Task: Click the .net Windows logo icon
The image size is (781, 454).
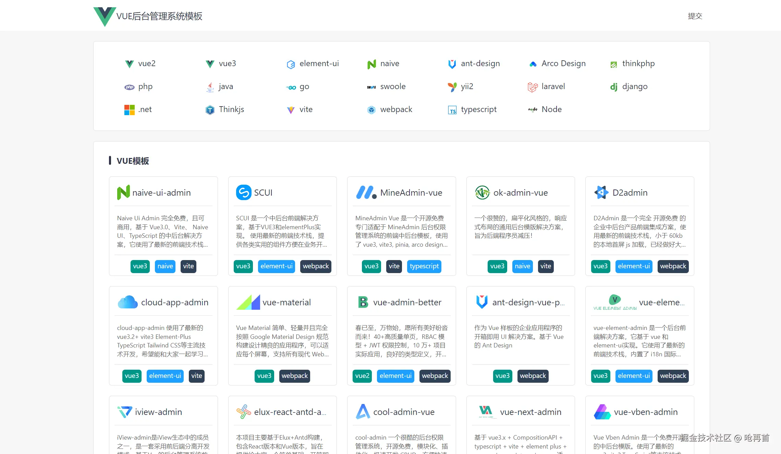Action: click(x=129, y=110)
